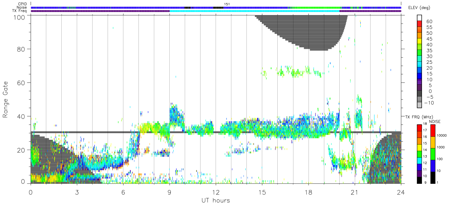Viewport: 451px width, 208px height.
Task: Click Range Gate tick label '80'
Action: [x=21, y=49]
